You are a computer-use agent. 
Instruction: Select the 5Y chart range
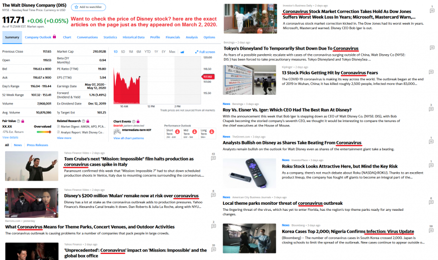pyautogui.click(x=164, y=52)
